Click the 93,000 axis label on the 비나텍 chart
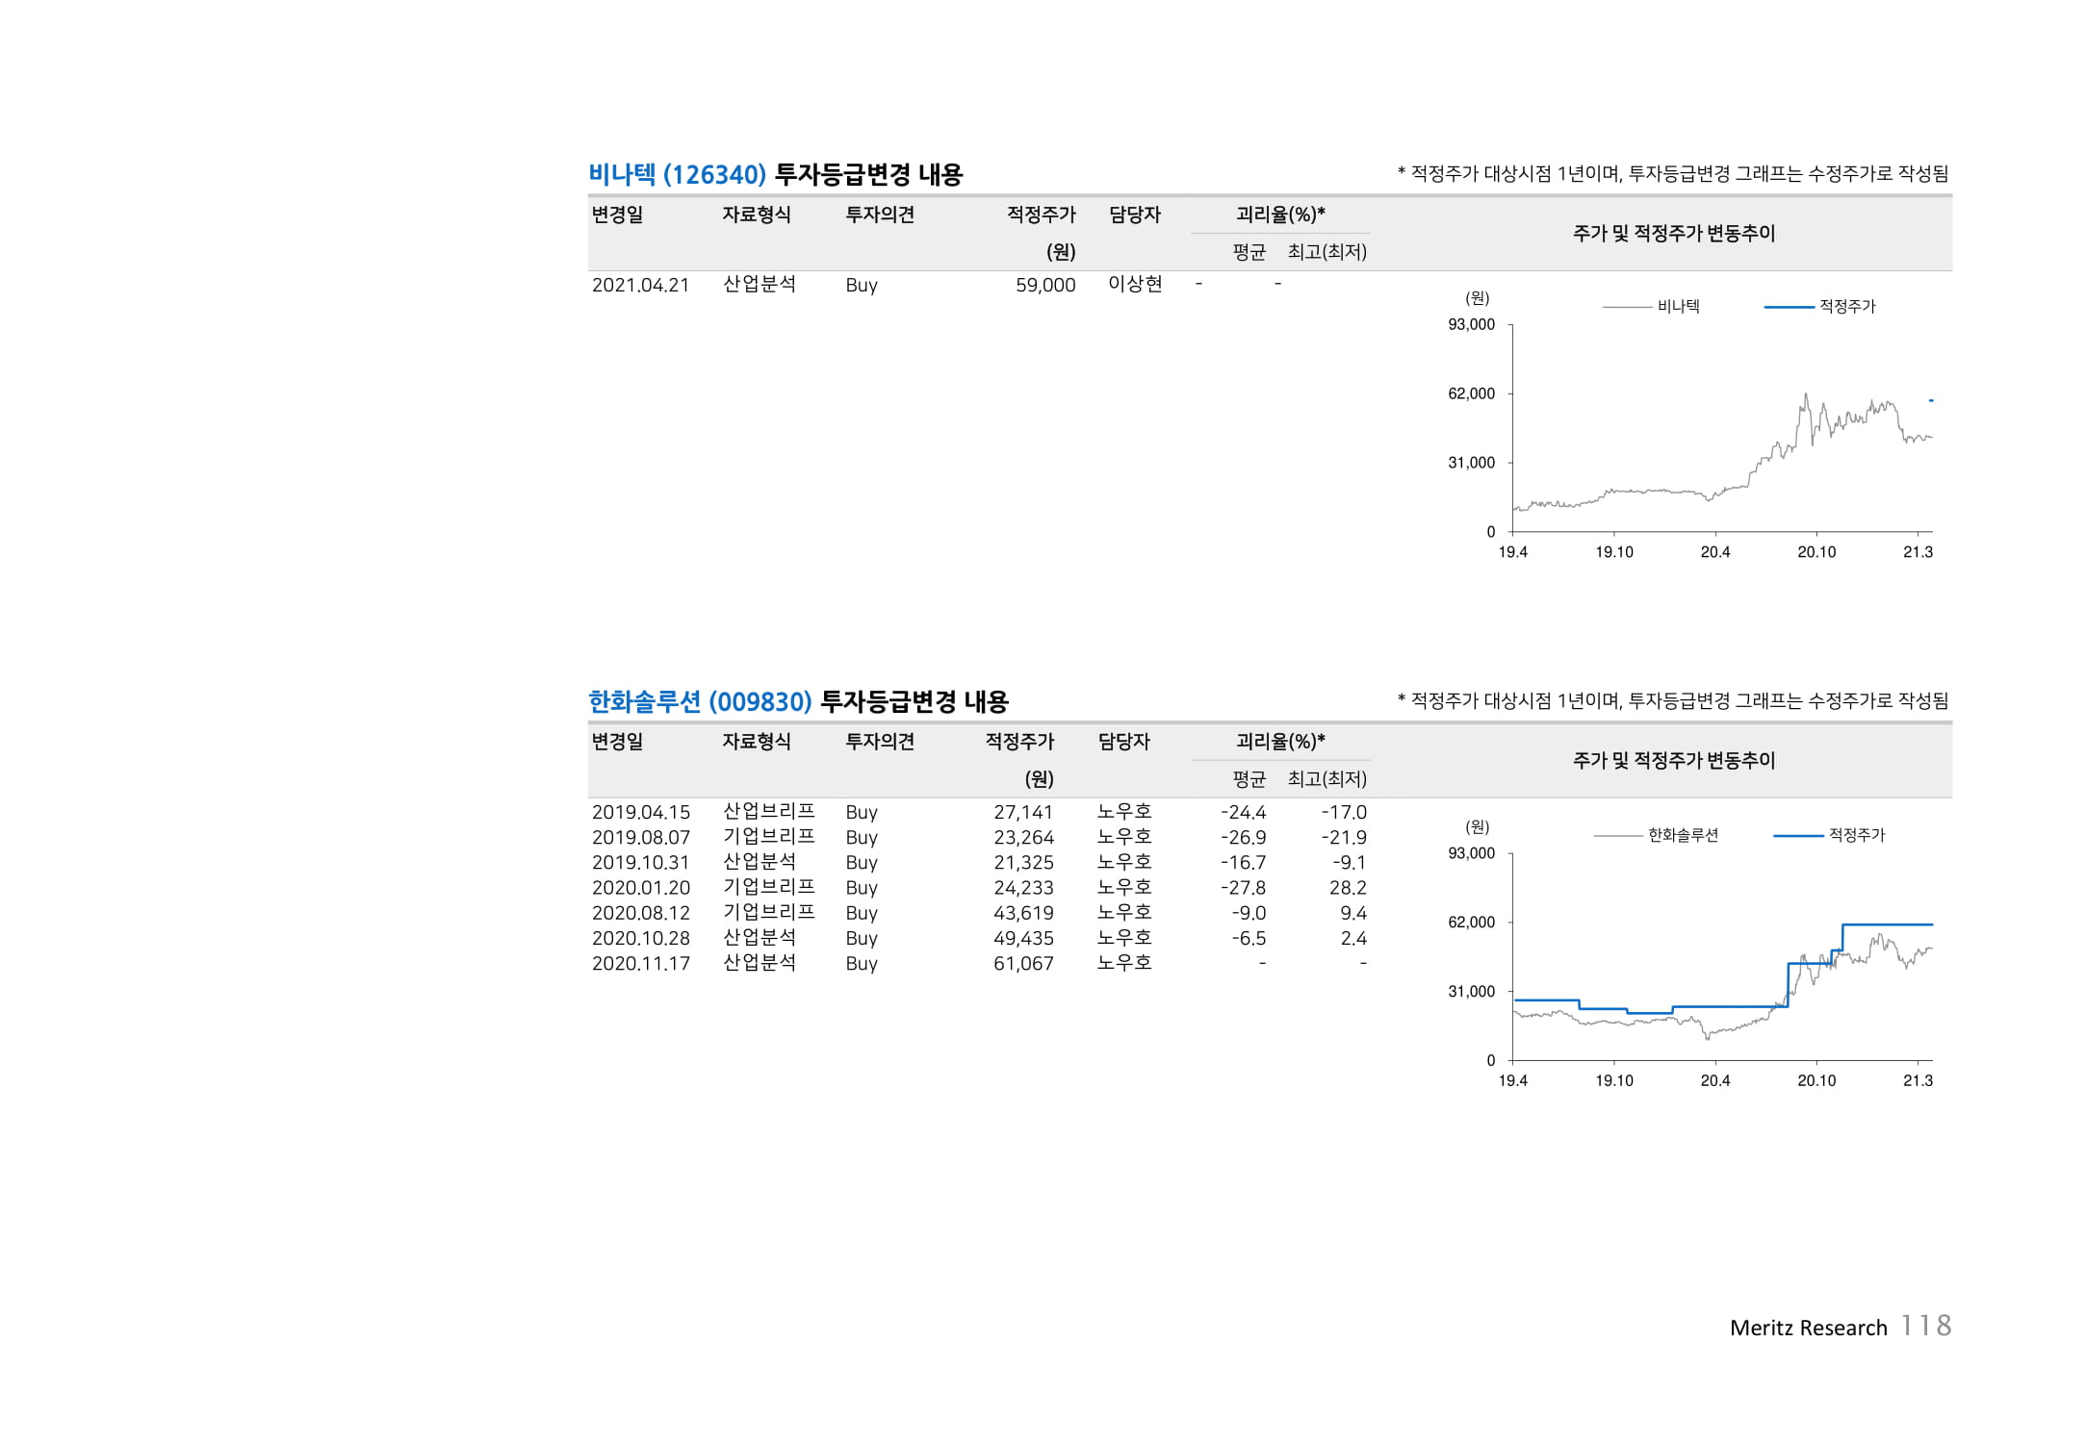 (x=1471, y=324)
